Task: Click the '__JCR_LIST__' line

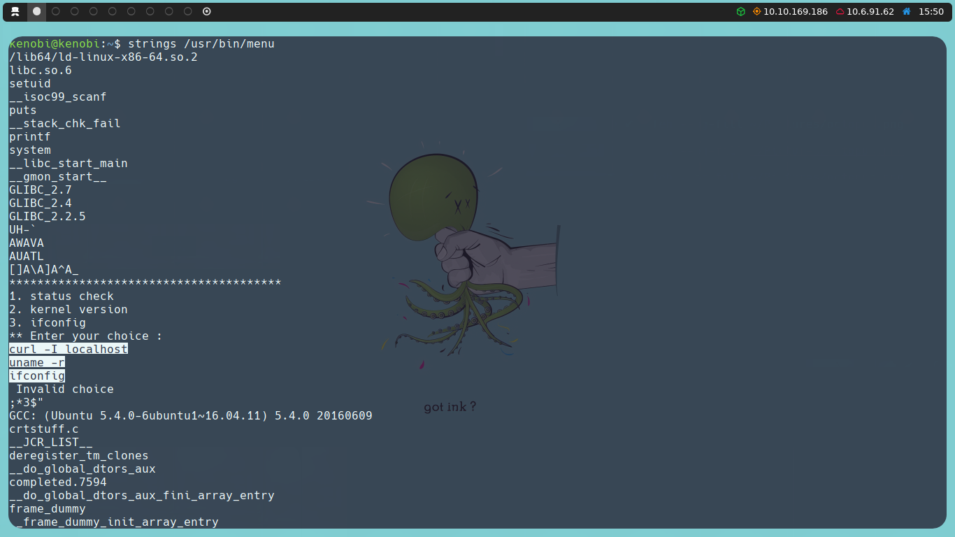Action: pyautogui.click(x=51, y=443)
